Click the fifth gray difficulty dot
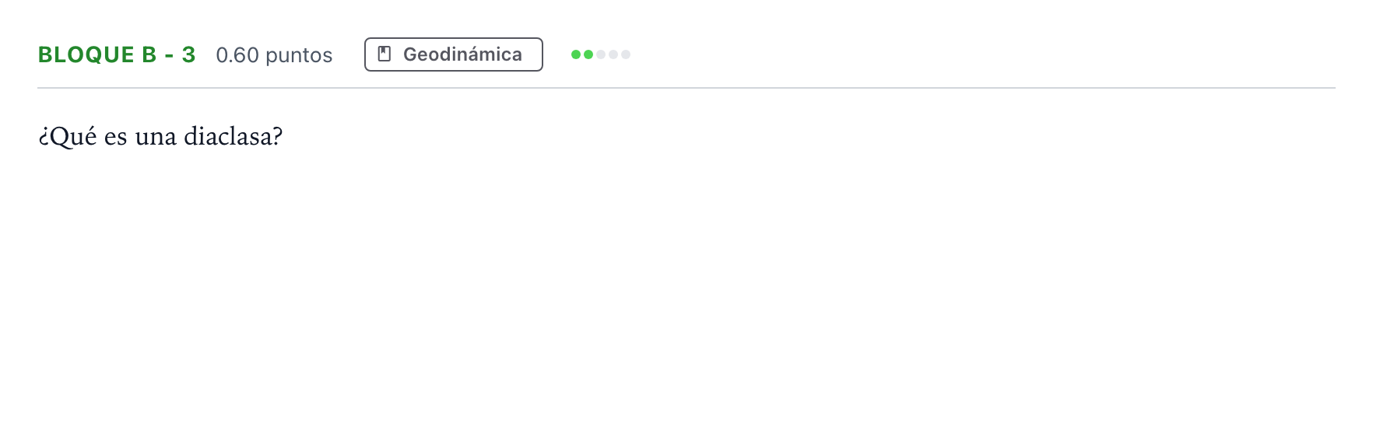 point(626,54)
